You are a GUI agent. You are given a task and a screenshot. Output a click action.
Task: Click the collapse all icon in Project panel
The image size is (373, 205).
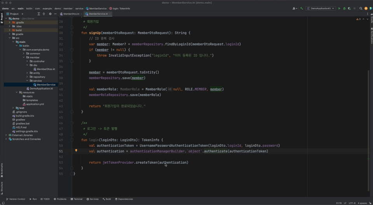[44, 14]
